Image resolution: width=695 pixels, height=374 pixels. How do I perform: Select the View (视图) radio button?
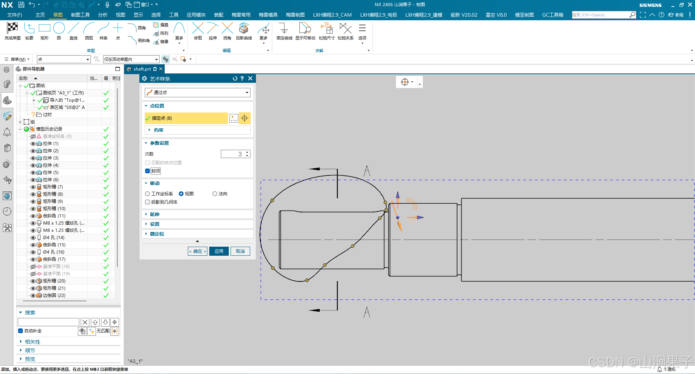181,194
